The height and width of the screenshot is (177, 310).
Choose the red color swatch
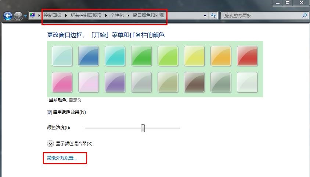point(247,56)
